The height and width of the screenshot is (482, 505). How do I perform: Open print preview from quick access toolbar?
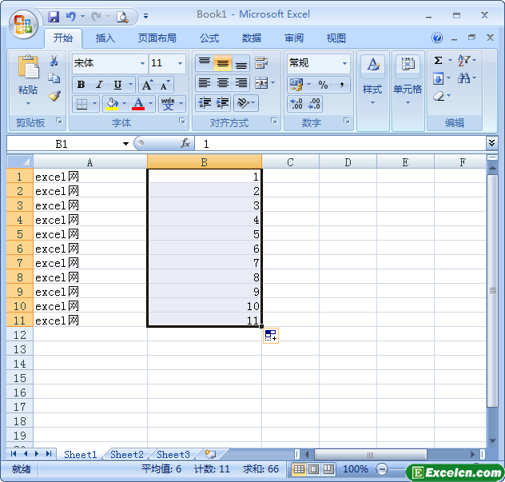click(122, 17)
